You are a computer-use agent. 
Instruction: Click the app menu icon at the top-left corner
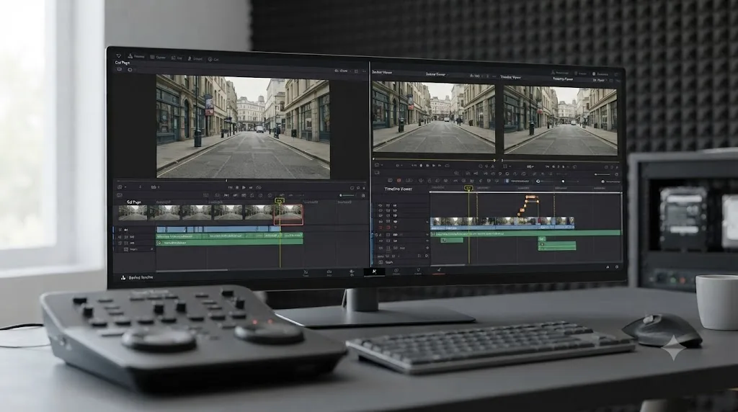[x=119, y=55]
